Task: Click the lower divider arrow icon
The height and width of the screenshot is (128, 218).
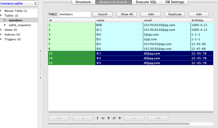Action: pyautogui.click(x=40, y=78)
